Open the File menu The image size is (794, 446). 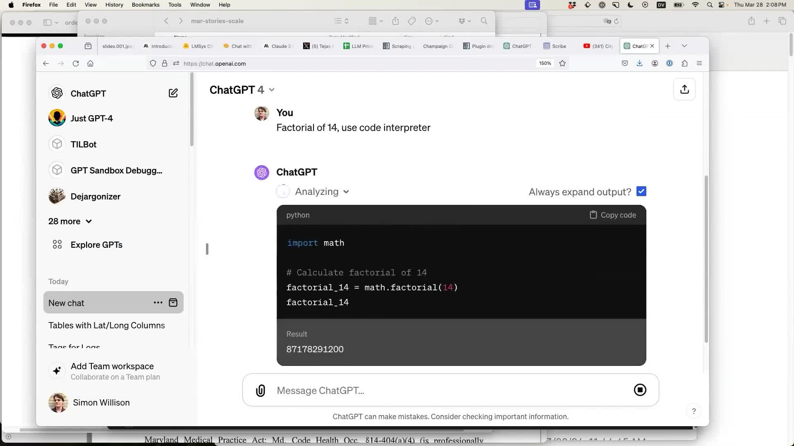(53, 5)
